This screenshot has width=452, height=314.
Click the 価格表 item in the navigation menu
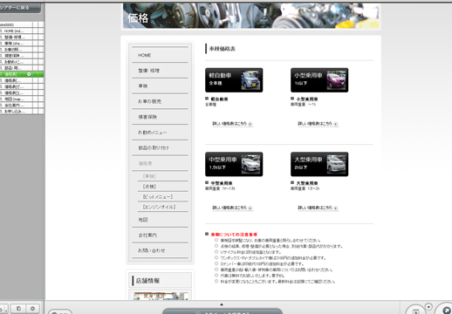[160, 163]
